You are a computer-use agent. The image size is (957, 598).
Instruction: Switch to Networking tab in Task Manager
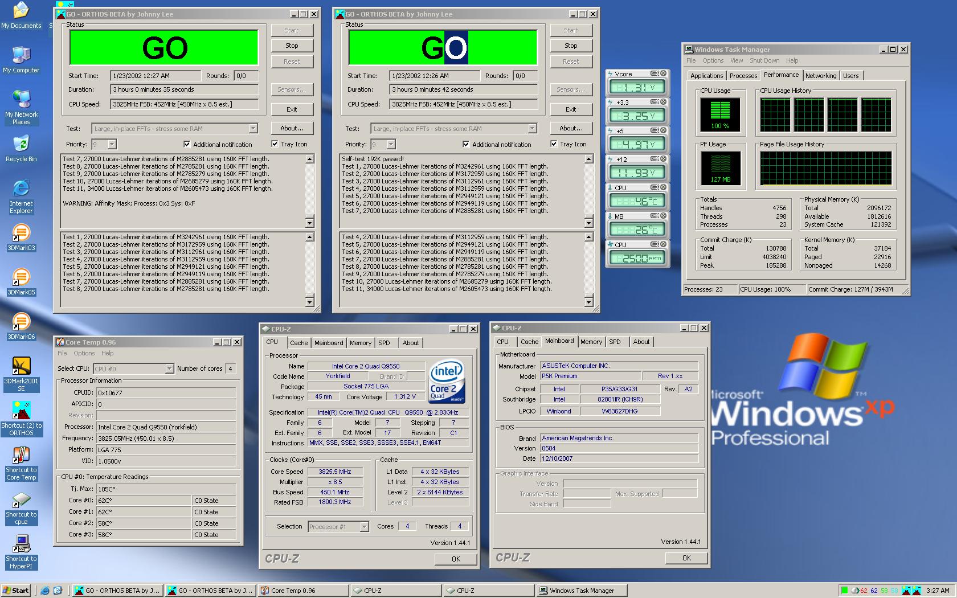[x=821, y=76]
